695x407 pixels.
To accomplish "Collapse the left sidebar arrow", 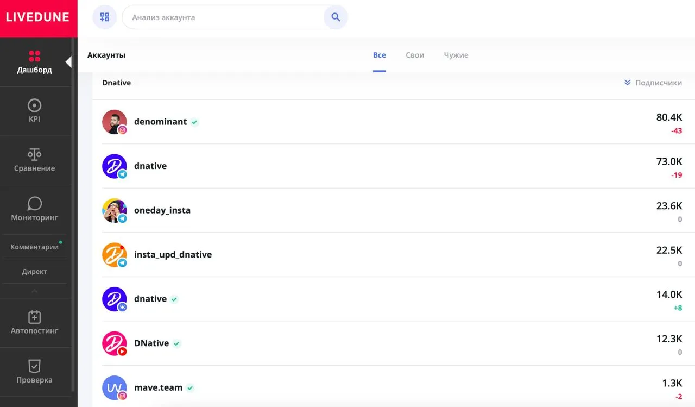I will pyautogui.click(x=68, y=62).
